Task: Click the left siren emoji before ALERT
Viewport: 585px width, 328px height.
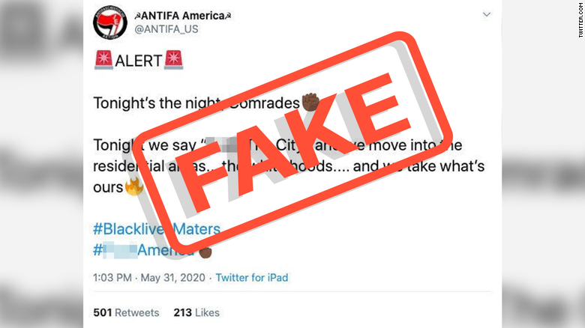Action: pyautogui.click(x=103, y=60)
